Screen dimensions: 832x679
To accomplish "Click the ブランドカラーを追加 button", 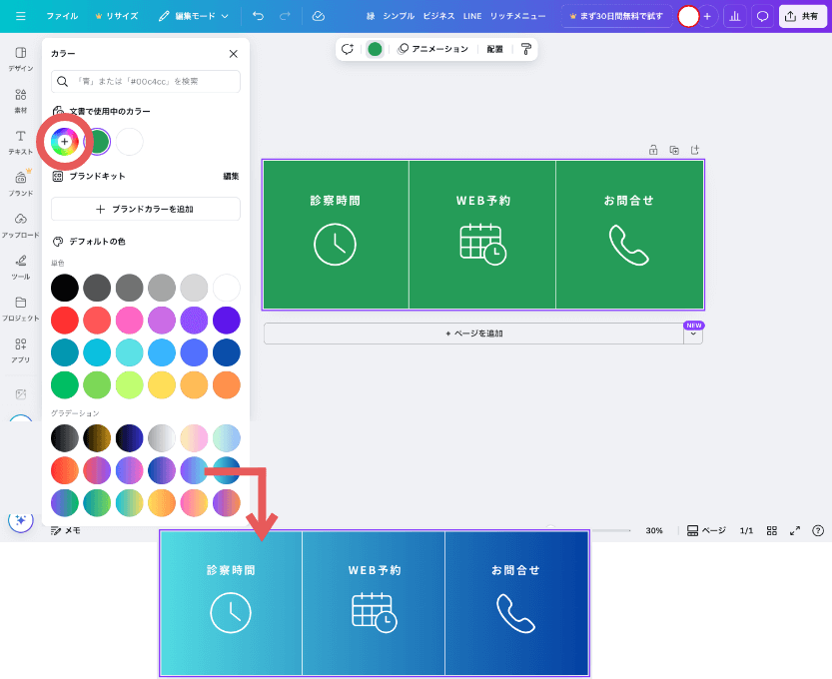I will [x=145, y=209].
